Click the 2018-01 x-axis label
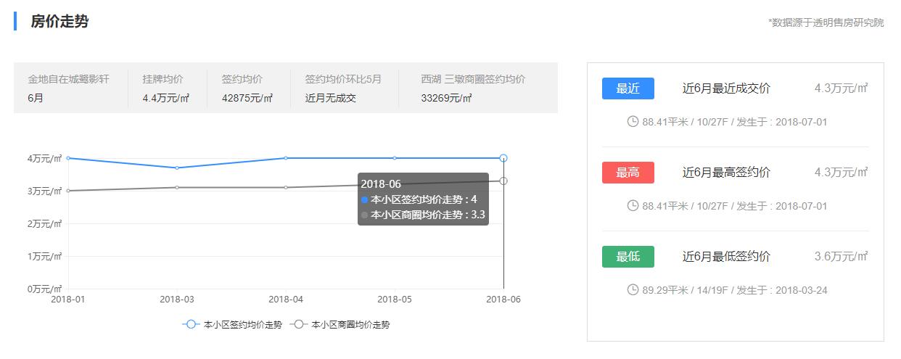 (68, 299)
